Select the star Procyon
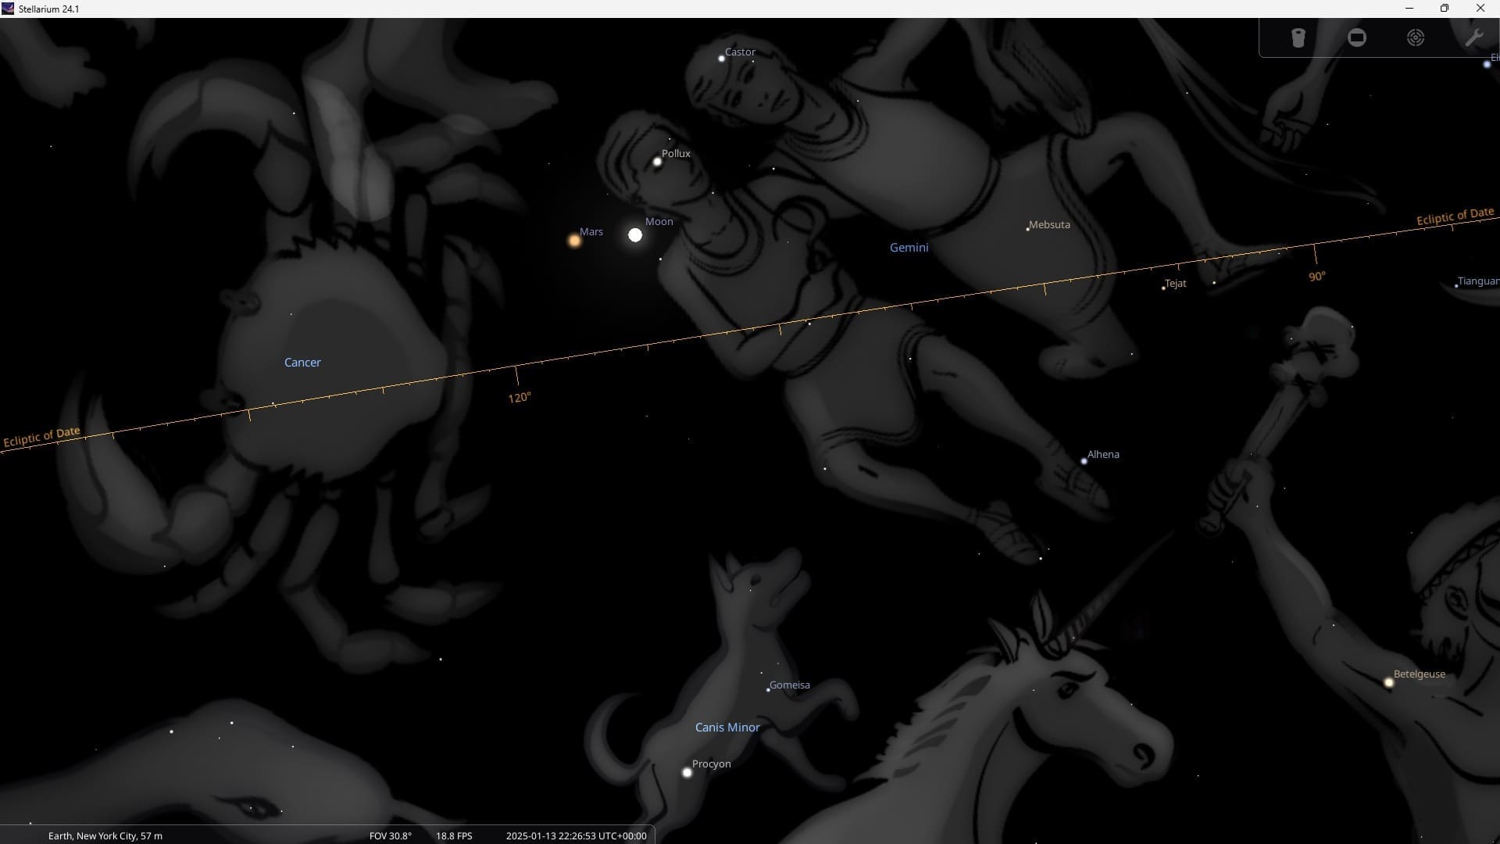Screen dimensions: 1500x844 point(687,772)
